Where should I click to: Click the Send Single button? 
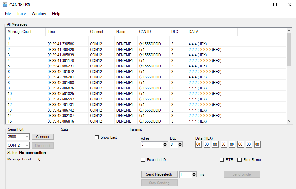coord(242,174)
